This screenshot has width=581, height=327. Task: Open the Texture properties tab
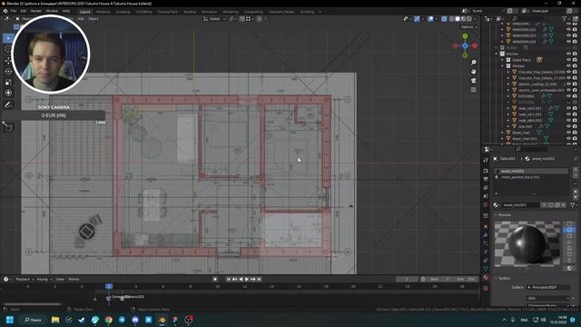click(x=486, y=288)
